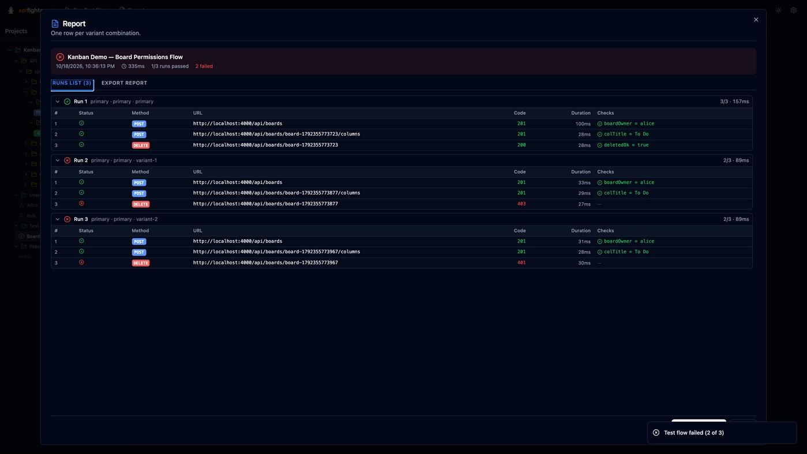Expand the API folder in the sidebar

16,61
